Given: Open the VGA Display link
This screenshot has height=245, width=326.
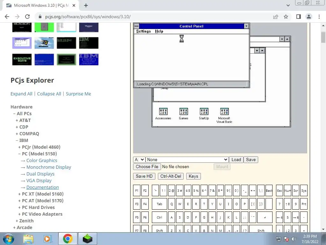Looking at the screenshot, I should coord(39,181).
